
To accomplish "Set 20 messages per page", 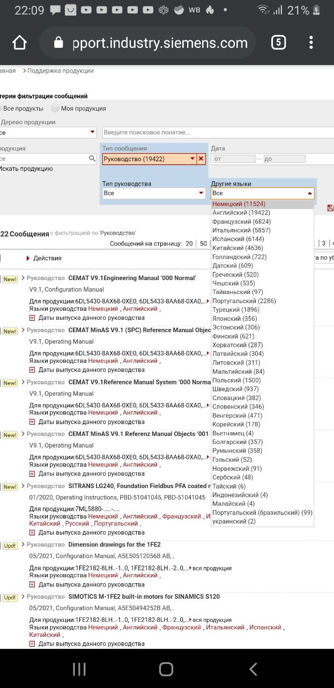I will [189, 243].
